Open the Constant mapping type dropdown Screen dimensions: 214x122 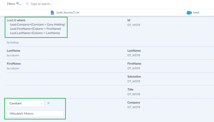(26, 103)
